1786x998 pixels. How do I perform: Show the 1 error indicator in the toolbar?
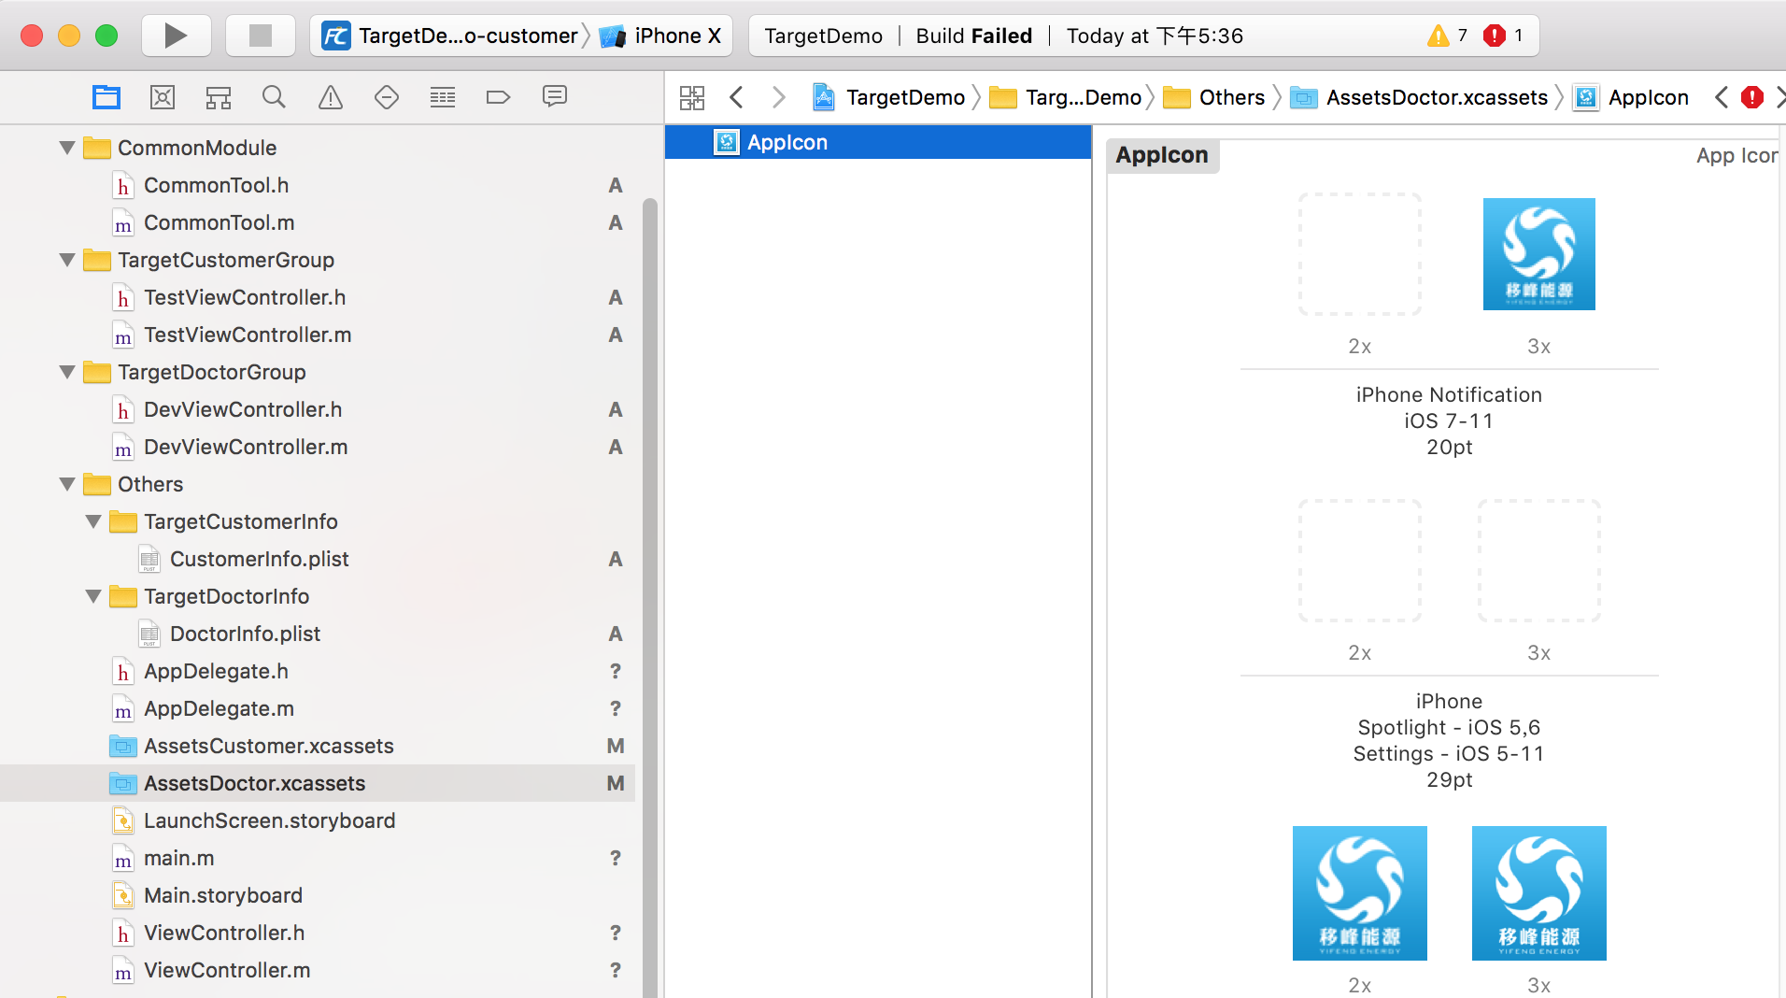1504,36
